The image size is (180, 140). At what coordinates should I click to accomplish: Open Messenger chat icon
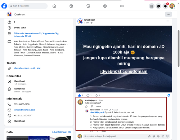[158, 6]
